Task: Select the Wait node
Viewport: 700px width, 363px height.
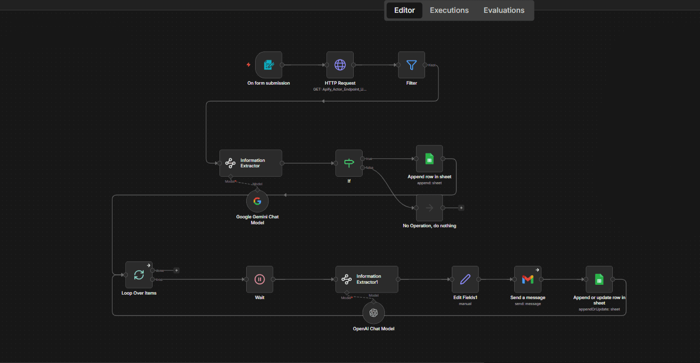Action: 259,279
